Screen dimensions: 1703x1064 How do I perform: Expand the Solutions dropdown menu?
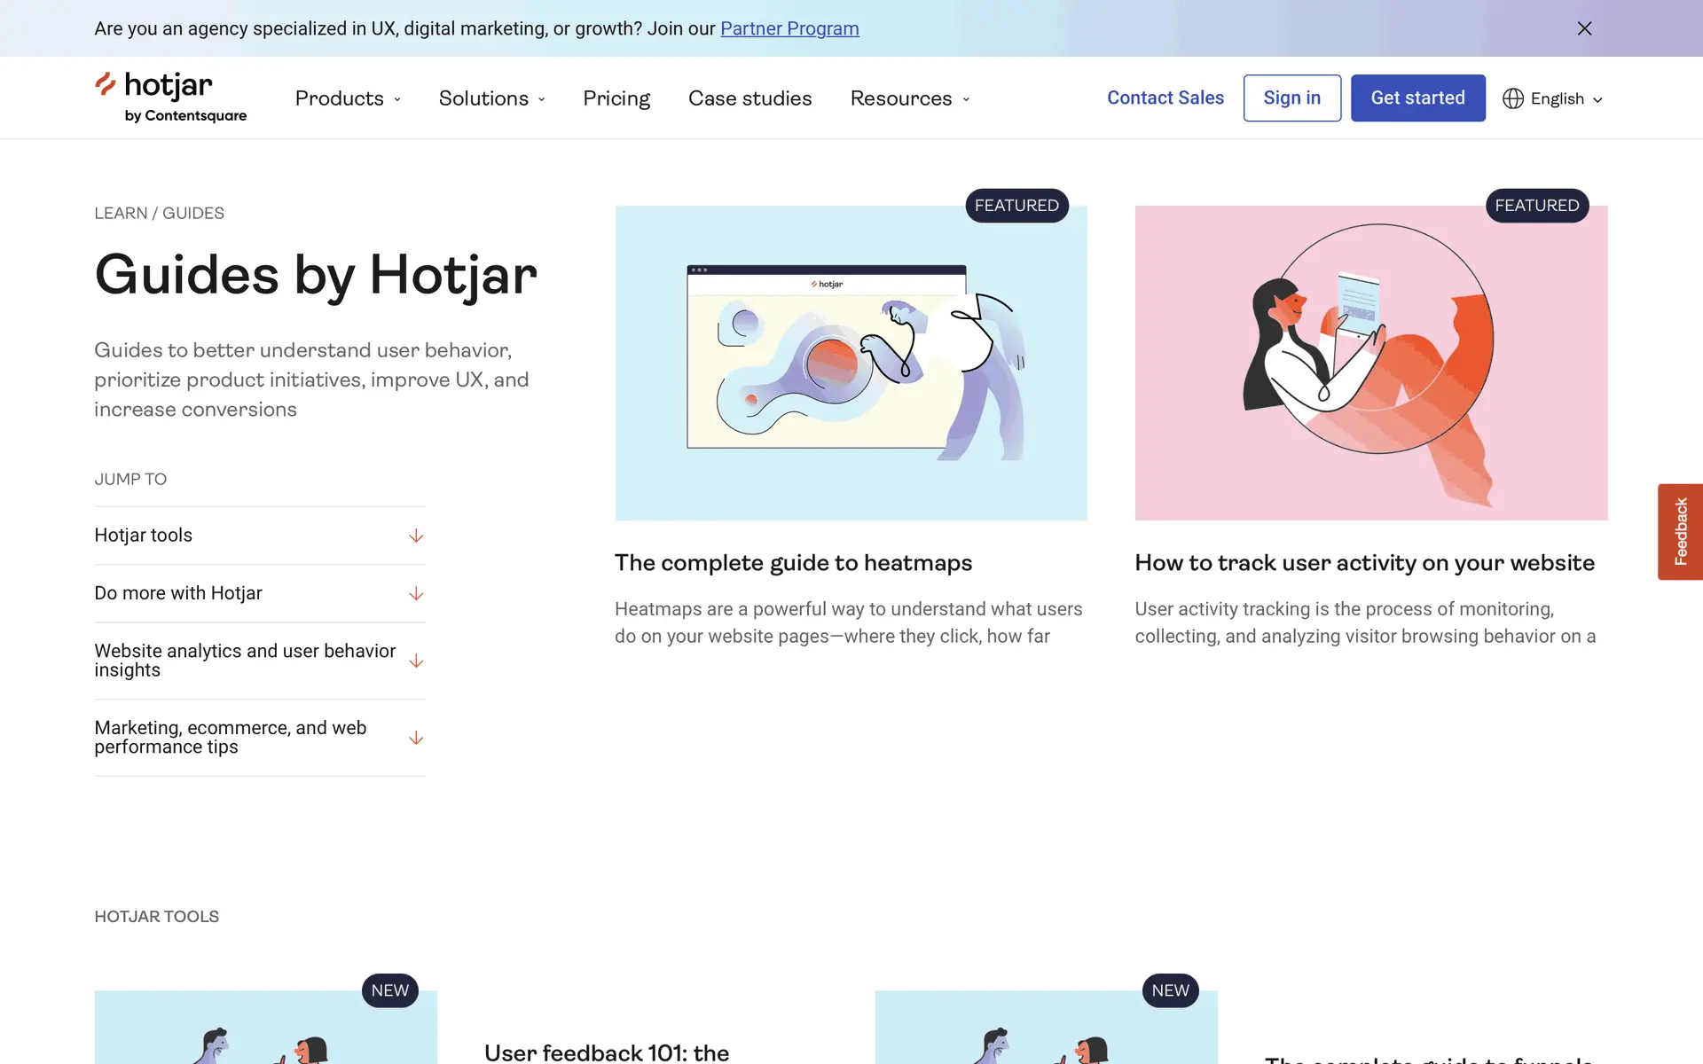click(492, 98)
